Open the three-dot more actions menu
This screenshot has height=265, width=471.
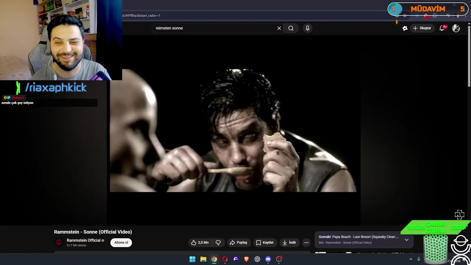[306, 243]
